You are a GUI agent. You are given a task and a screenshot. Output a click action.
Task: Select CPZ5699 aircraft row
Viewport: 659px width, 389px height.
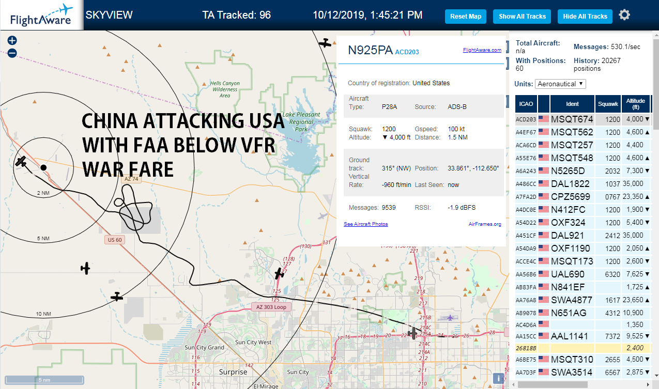(x=583, y=197)
